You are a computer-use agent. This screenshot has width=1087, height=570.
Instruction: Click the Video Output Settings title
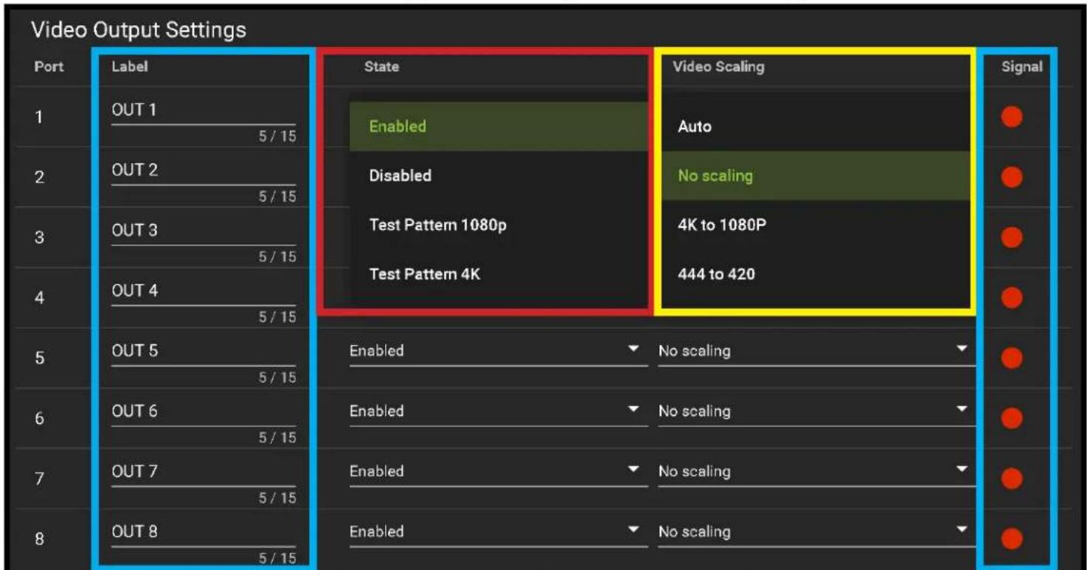139,30
